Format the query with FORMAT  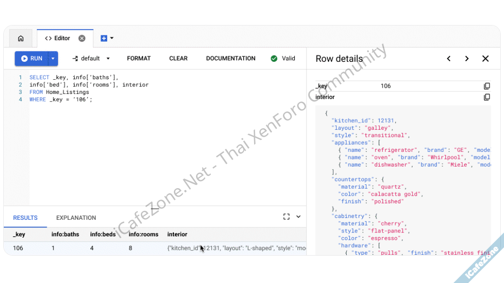(x=138, y=58)
